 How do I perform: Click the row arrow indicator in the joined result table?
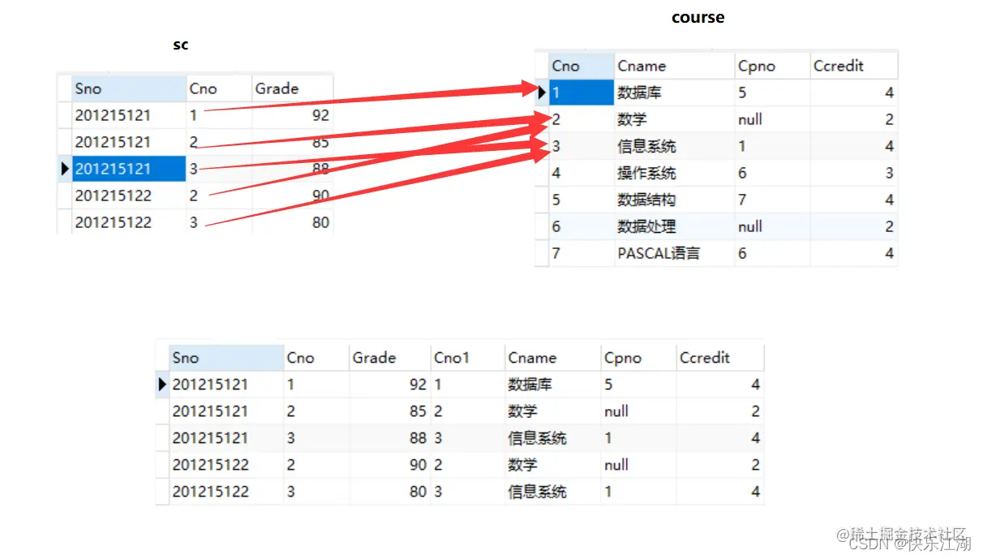pos(163,384)
